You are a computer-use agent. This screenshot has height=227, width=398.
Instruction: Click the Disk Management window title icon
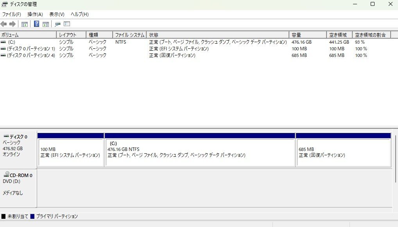pos(4,4)
